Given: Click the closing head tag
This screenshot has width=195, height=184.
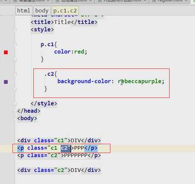Looking at the screenshot, I should coord(29,111).
